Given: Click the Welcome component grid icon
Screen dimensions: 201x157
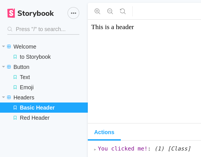Looking at the screenshot, I should coord(9,46).
